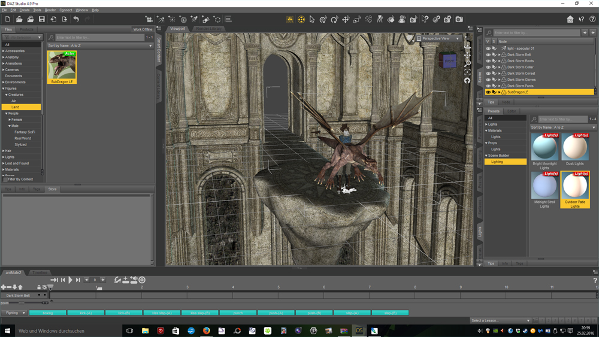Activate the Universal manipulator tool
This screenshot has height=337, width=599.
tap(301, 20)
